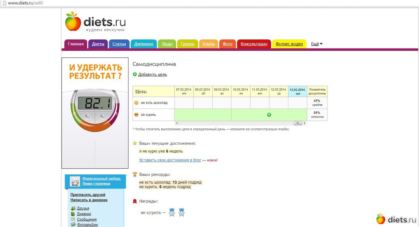Click the user avatar thumbnail
Image resolution: width=419 pixels, height=227 pixels.
tap(75, 181)
